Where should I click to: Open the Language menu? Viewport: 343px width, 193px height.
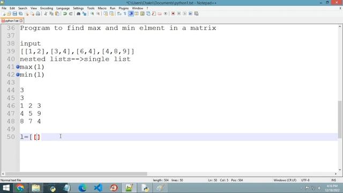(63, 8)
